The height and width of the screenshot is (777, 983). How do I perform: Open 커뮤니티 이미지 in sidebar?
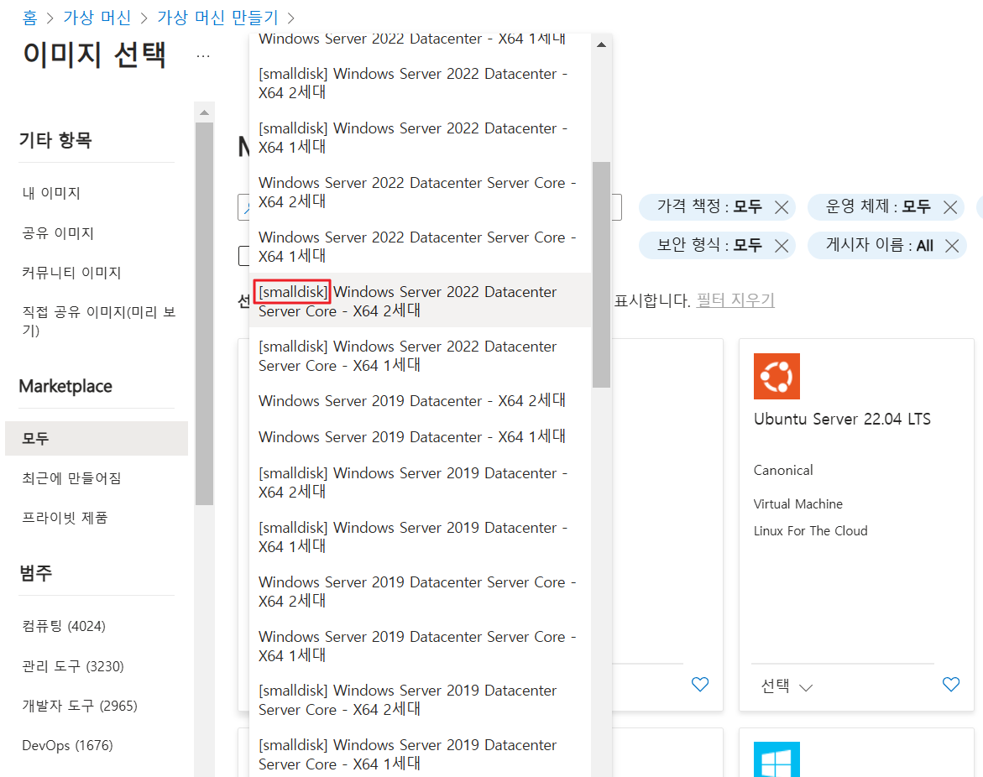[71, 273]
